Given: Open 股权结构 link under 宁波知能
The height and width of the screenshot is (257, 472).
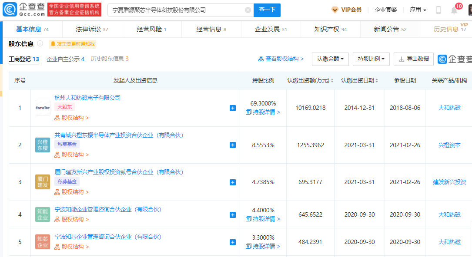Looking at the screenshot, I should (x=72, y=219).
